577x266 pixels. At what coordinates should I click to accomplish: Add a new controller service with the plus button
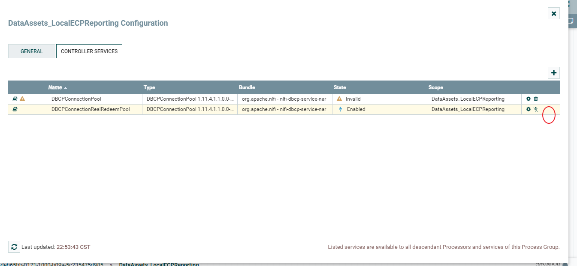pos(553,72)
